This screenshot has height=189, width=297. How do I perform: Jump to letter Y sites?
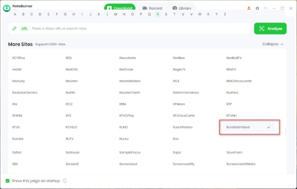217,14
